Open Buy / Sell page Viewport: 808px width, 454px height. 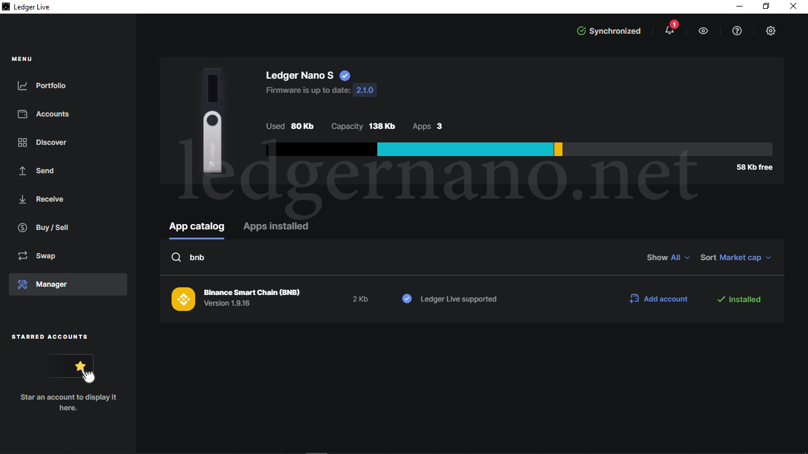[x=68, y=228]
